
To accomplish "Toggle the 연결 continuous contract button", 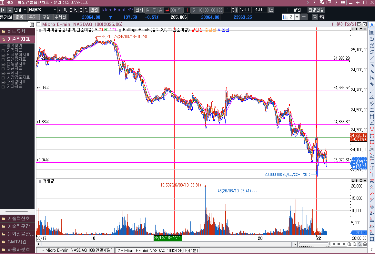I will (94, 10).
